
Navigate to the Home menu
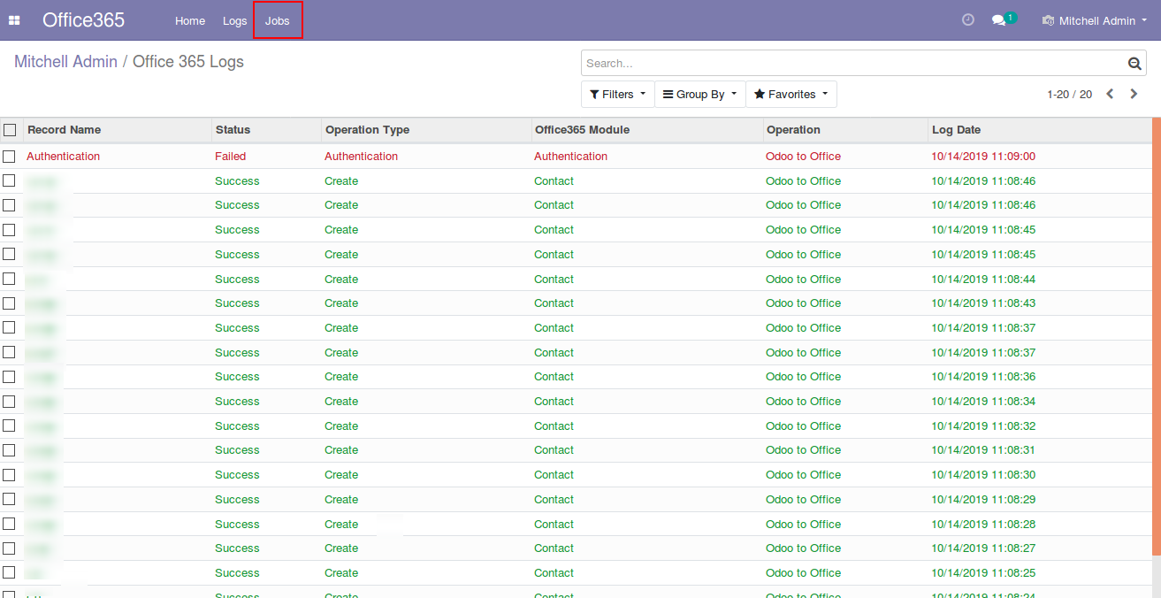[x=190, y=20]
